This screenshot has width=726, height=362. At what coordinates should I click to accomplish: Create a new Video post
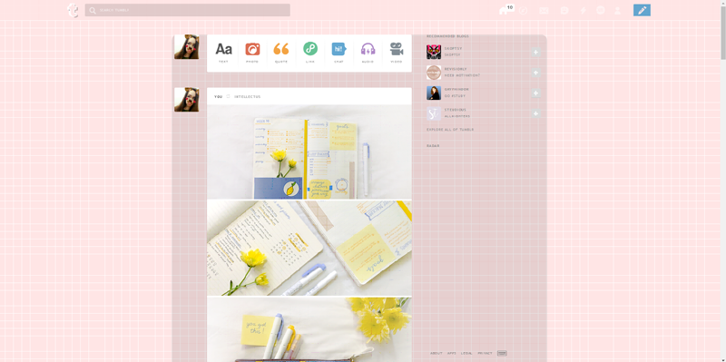pos(397,53)
